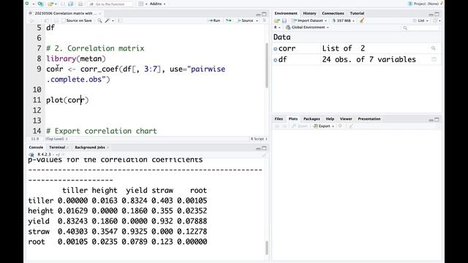Click the document outline icon in editor
Viewport: 468px width, 263px height.
(x=264, y=20)
